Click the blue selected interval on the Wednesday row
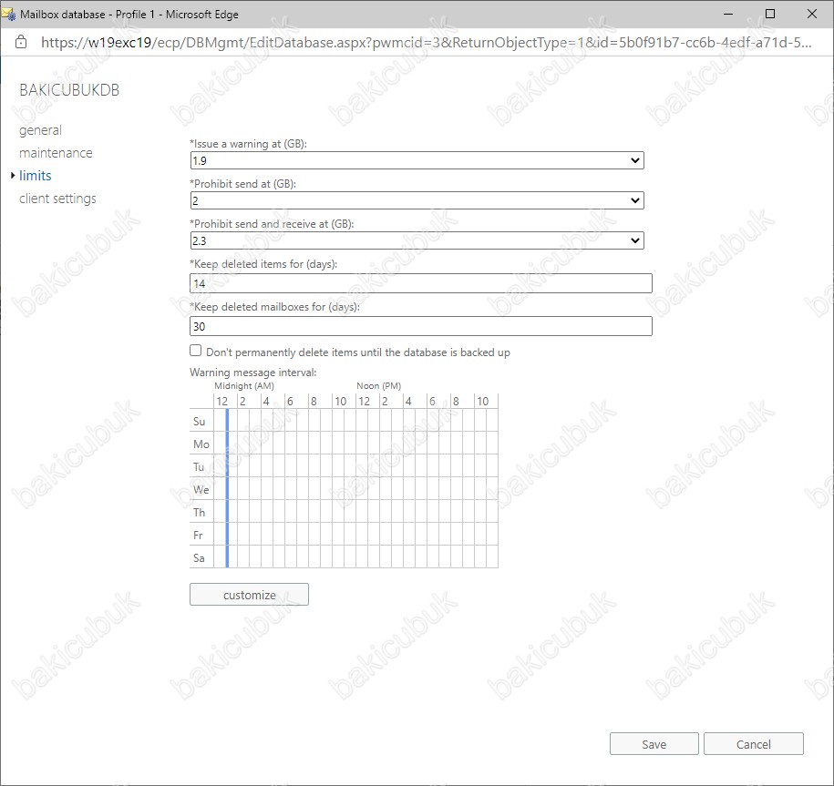The height and width of the screenshot is (786, 834). (x=227, y=488)
